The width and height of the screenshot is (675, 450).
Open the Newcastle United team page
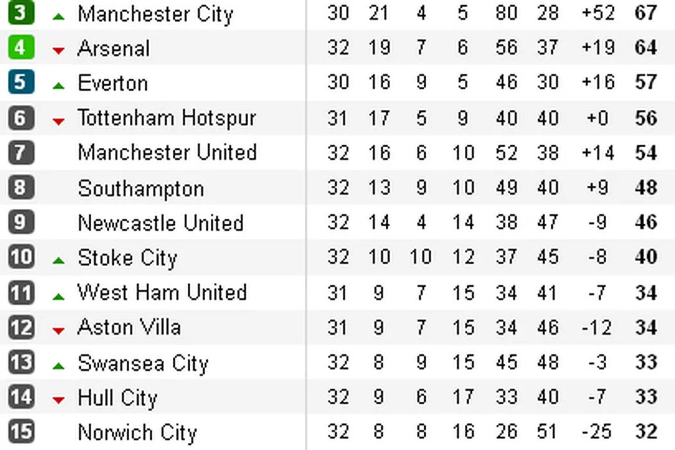(x=161, y=223)
